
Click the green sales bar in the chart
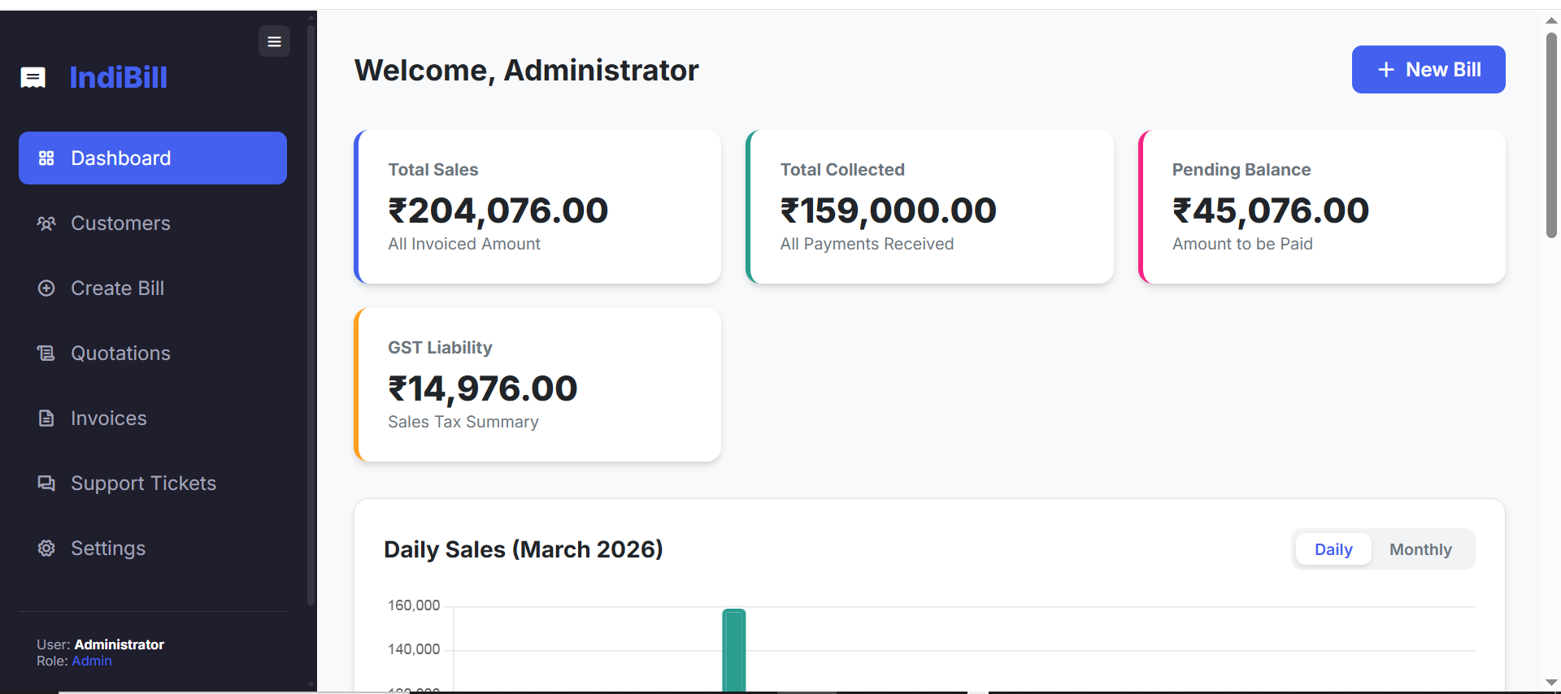[734, 650]
